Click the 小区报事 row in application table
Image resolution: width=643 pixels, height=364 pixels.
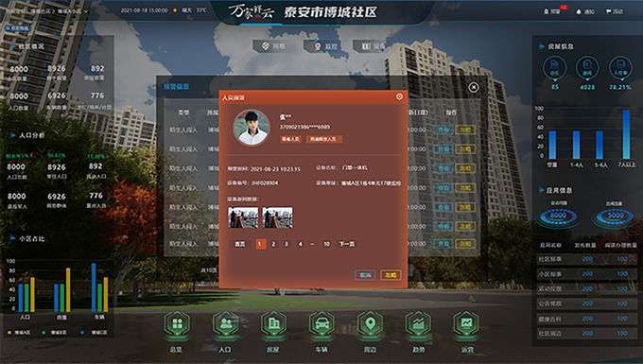click(x=587, y=274)
